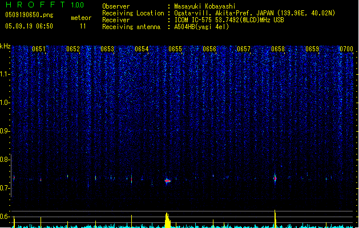Click the 0.9 kHz axis label
Viewport: 359px width, 228px height.
pos(5,131)
